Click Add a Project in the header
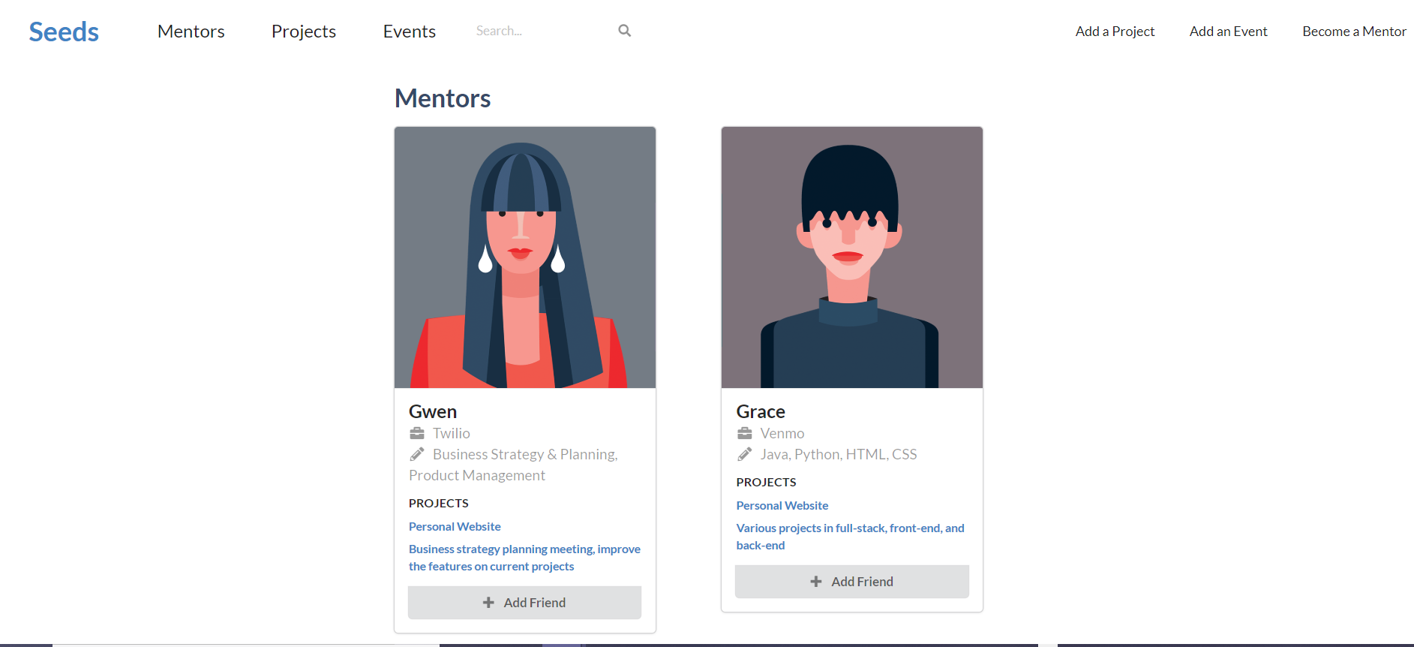 (1115, 32)
